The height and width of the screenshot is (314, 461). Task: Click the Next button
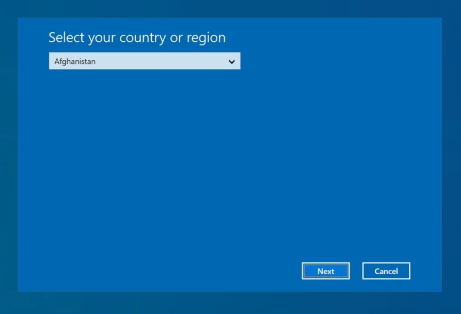tap(325, 271)
